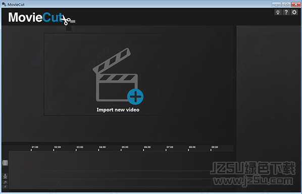This screenshot has width=302, height=194.
Task: Click the MovieCut app icon in title bar
Action: click(x=4, y=4)
